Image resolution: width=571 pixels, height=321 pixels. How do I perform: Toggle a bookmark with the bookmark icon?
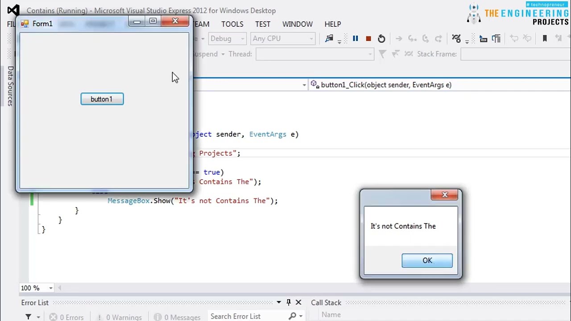point(545,39)
